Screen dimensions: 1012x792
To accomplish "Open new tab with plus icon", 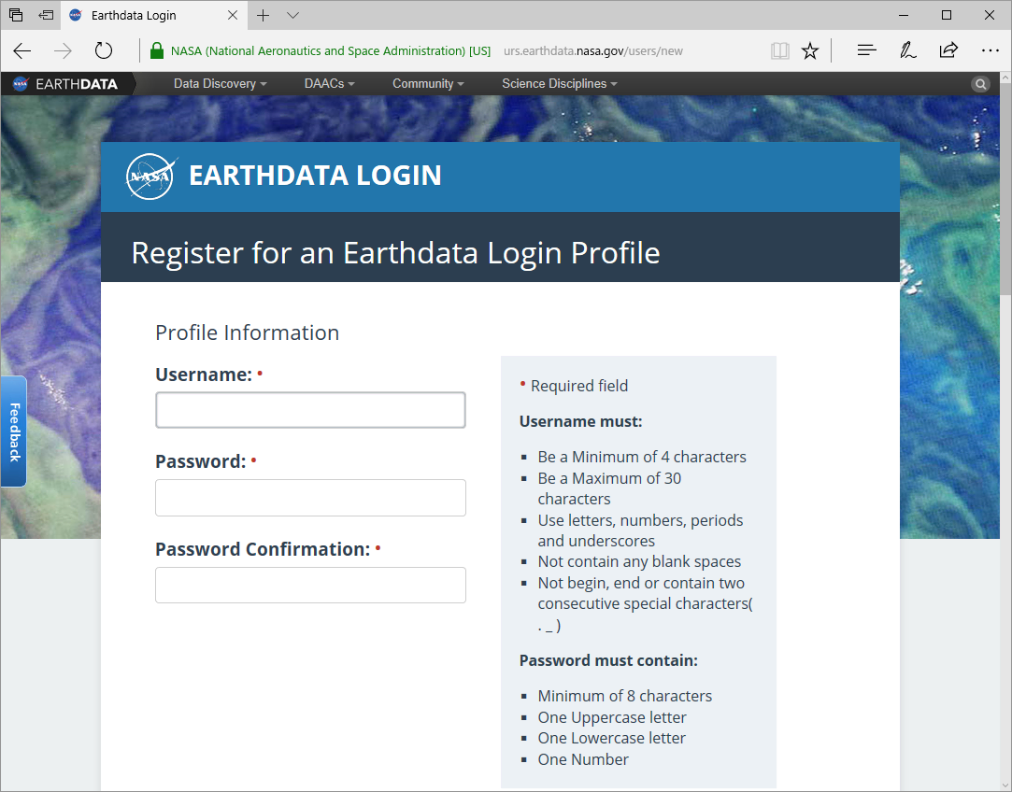I will [x=263, y=16].
